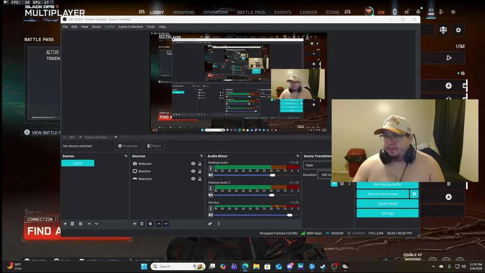Image resolution: width=485 pixels, height=273 pixels.
Task: Click Studio Mode button
Action: 387,204
